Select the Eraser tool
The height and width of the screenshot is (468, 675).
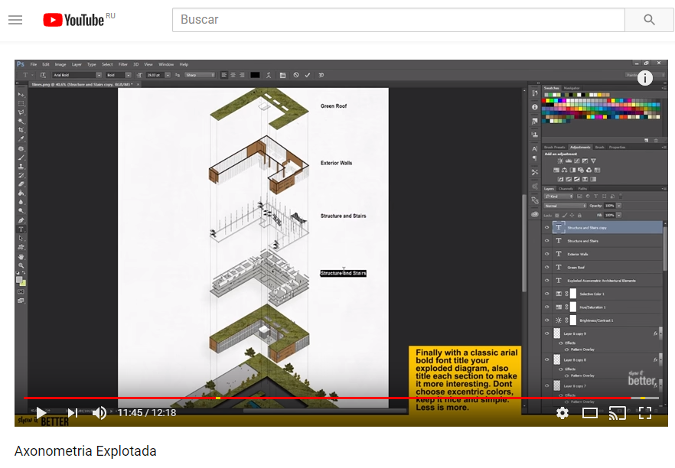(x=21, y=184)
